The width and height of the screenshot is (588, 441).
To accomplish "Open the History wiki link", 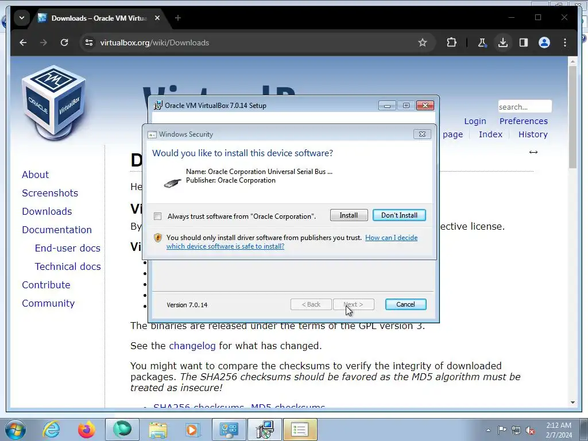I will [x=533, y=134].
